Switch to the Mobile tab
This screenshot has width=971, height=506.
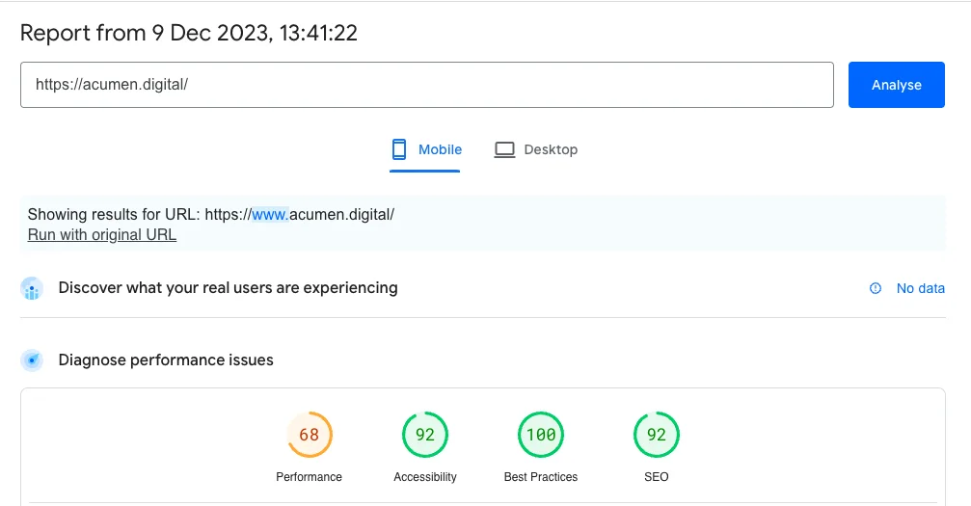coord(425,150)
